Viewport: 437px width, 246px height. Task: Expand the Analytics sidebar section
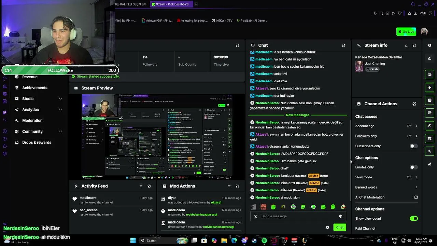click(x=60, y=110)
